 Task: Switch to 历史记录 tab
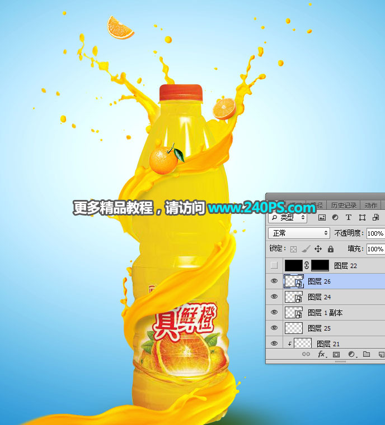pyautogui.click(x=344, y=206)
